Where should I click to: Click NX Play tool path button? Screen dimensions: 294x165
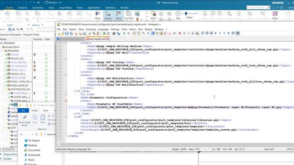tap(178, 15)
